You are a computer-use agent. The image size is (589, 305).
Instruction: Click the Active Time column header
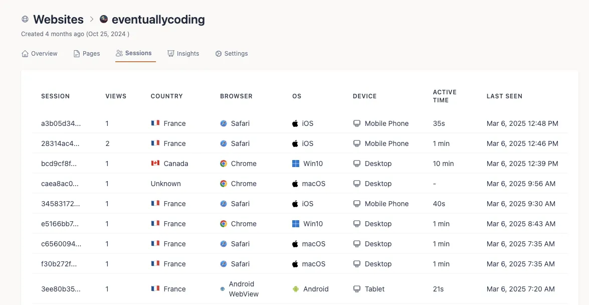(x=445, y=96)
